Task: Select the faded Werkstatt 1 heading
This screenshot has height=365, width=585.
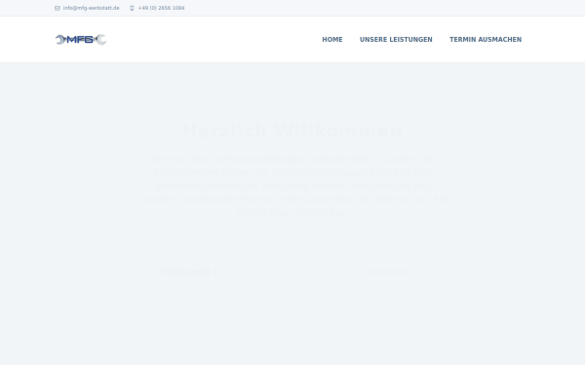Action: click(190, 273)
